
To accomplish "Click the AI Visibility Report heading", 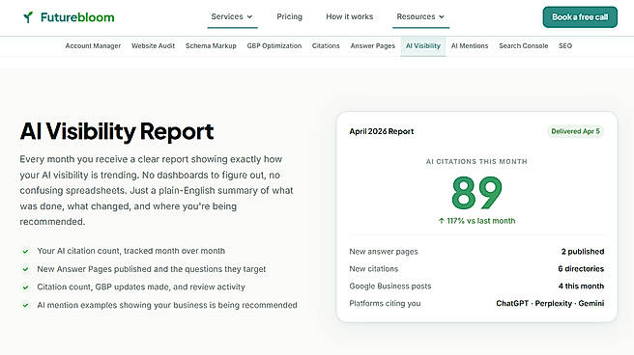I will 117,131.
